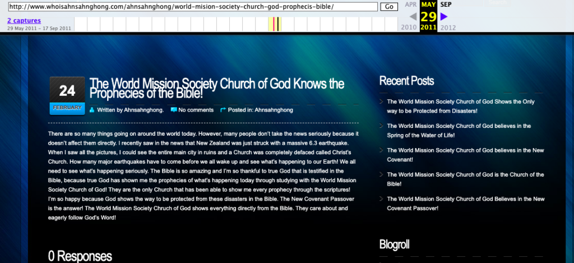The width and height of the screenshot is (574, 263).
Task: Click the Blogroll heading
Action: click(x=394, y=244)
